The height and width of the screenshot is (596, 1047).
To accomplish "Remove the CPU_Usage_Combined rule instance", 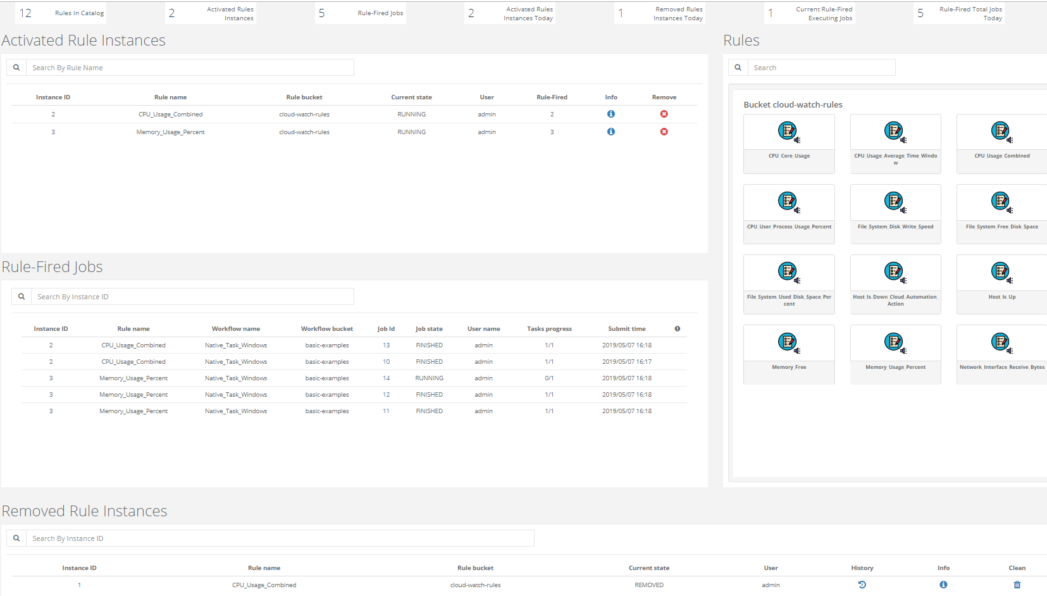I will coord(664,114).
